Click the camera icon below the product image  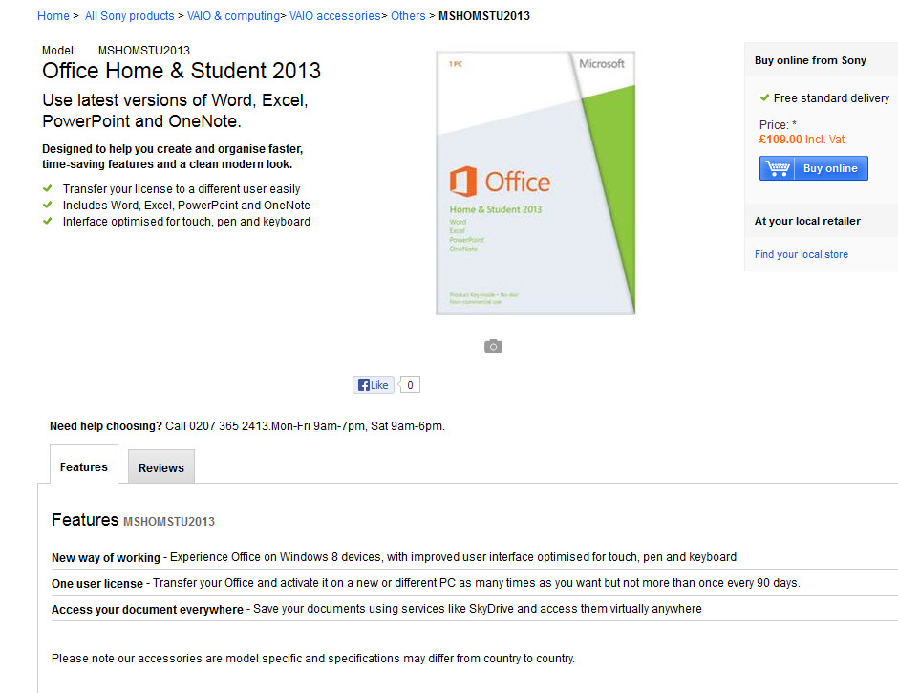pos(493,346)
